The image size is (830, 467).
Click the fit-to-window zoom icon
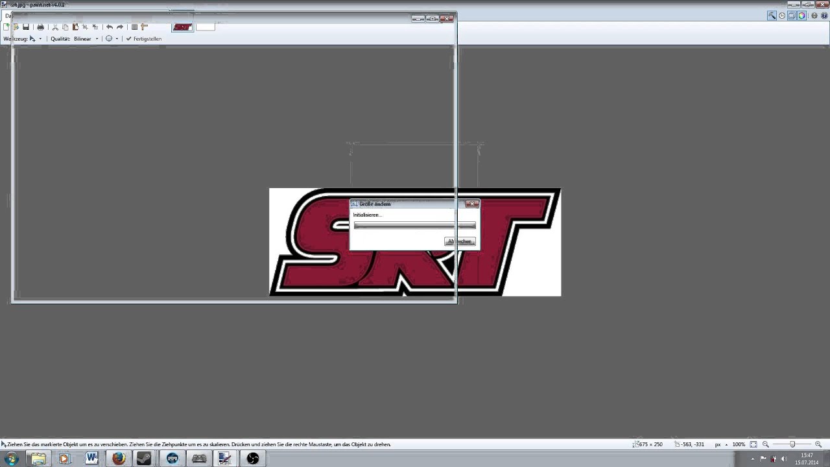tap(753, 444)
